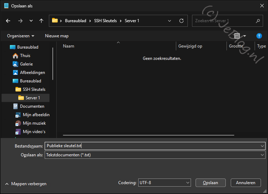The image size is (268, 194).
Task: Create a folder with Nieuwe map
Action: pos(57,36)
